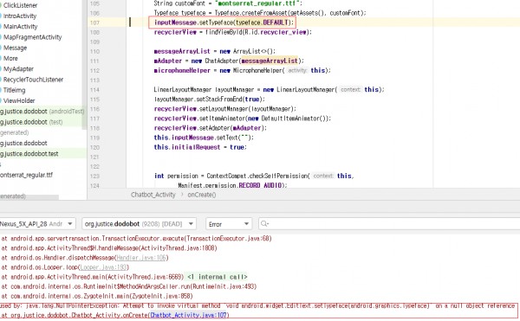This screenshot has height=321, width=520.
Task: Open the Message class
Action: (x=16, y=48)
